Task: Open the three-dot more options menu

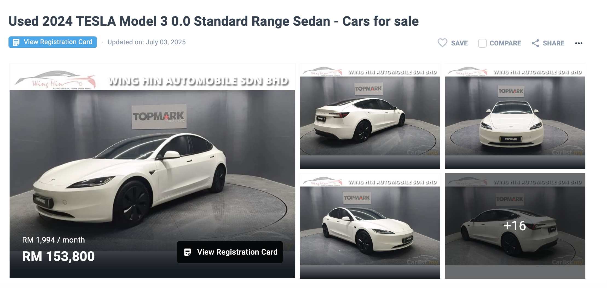Action: (579, 43)
